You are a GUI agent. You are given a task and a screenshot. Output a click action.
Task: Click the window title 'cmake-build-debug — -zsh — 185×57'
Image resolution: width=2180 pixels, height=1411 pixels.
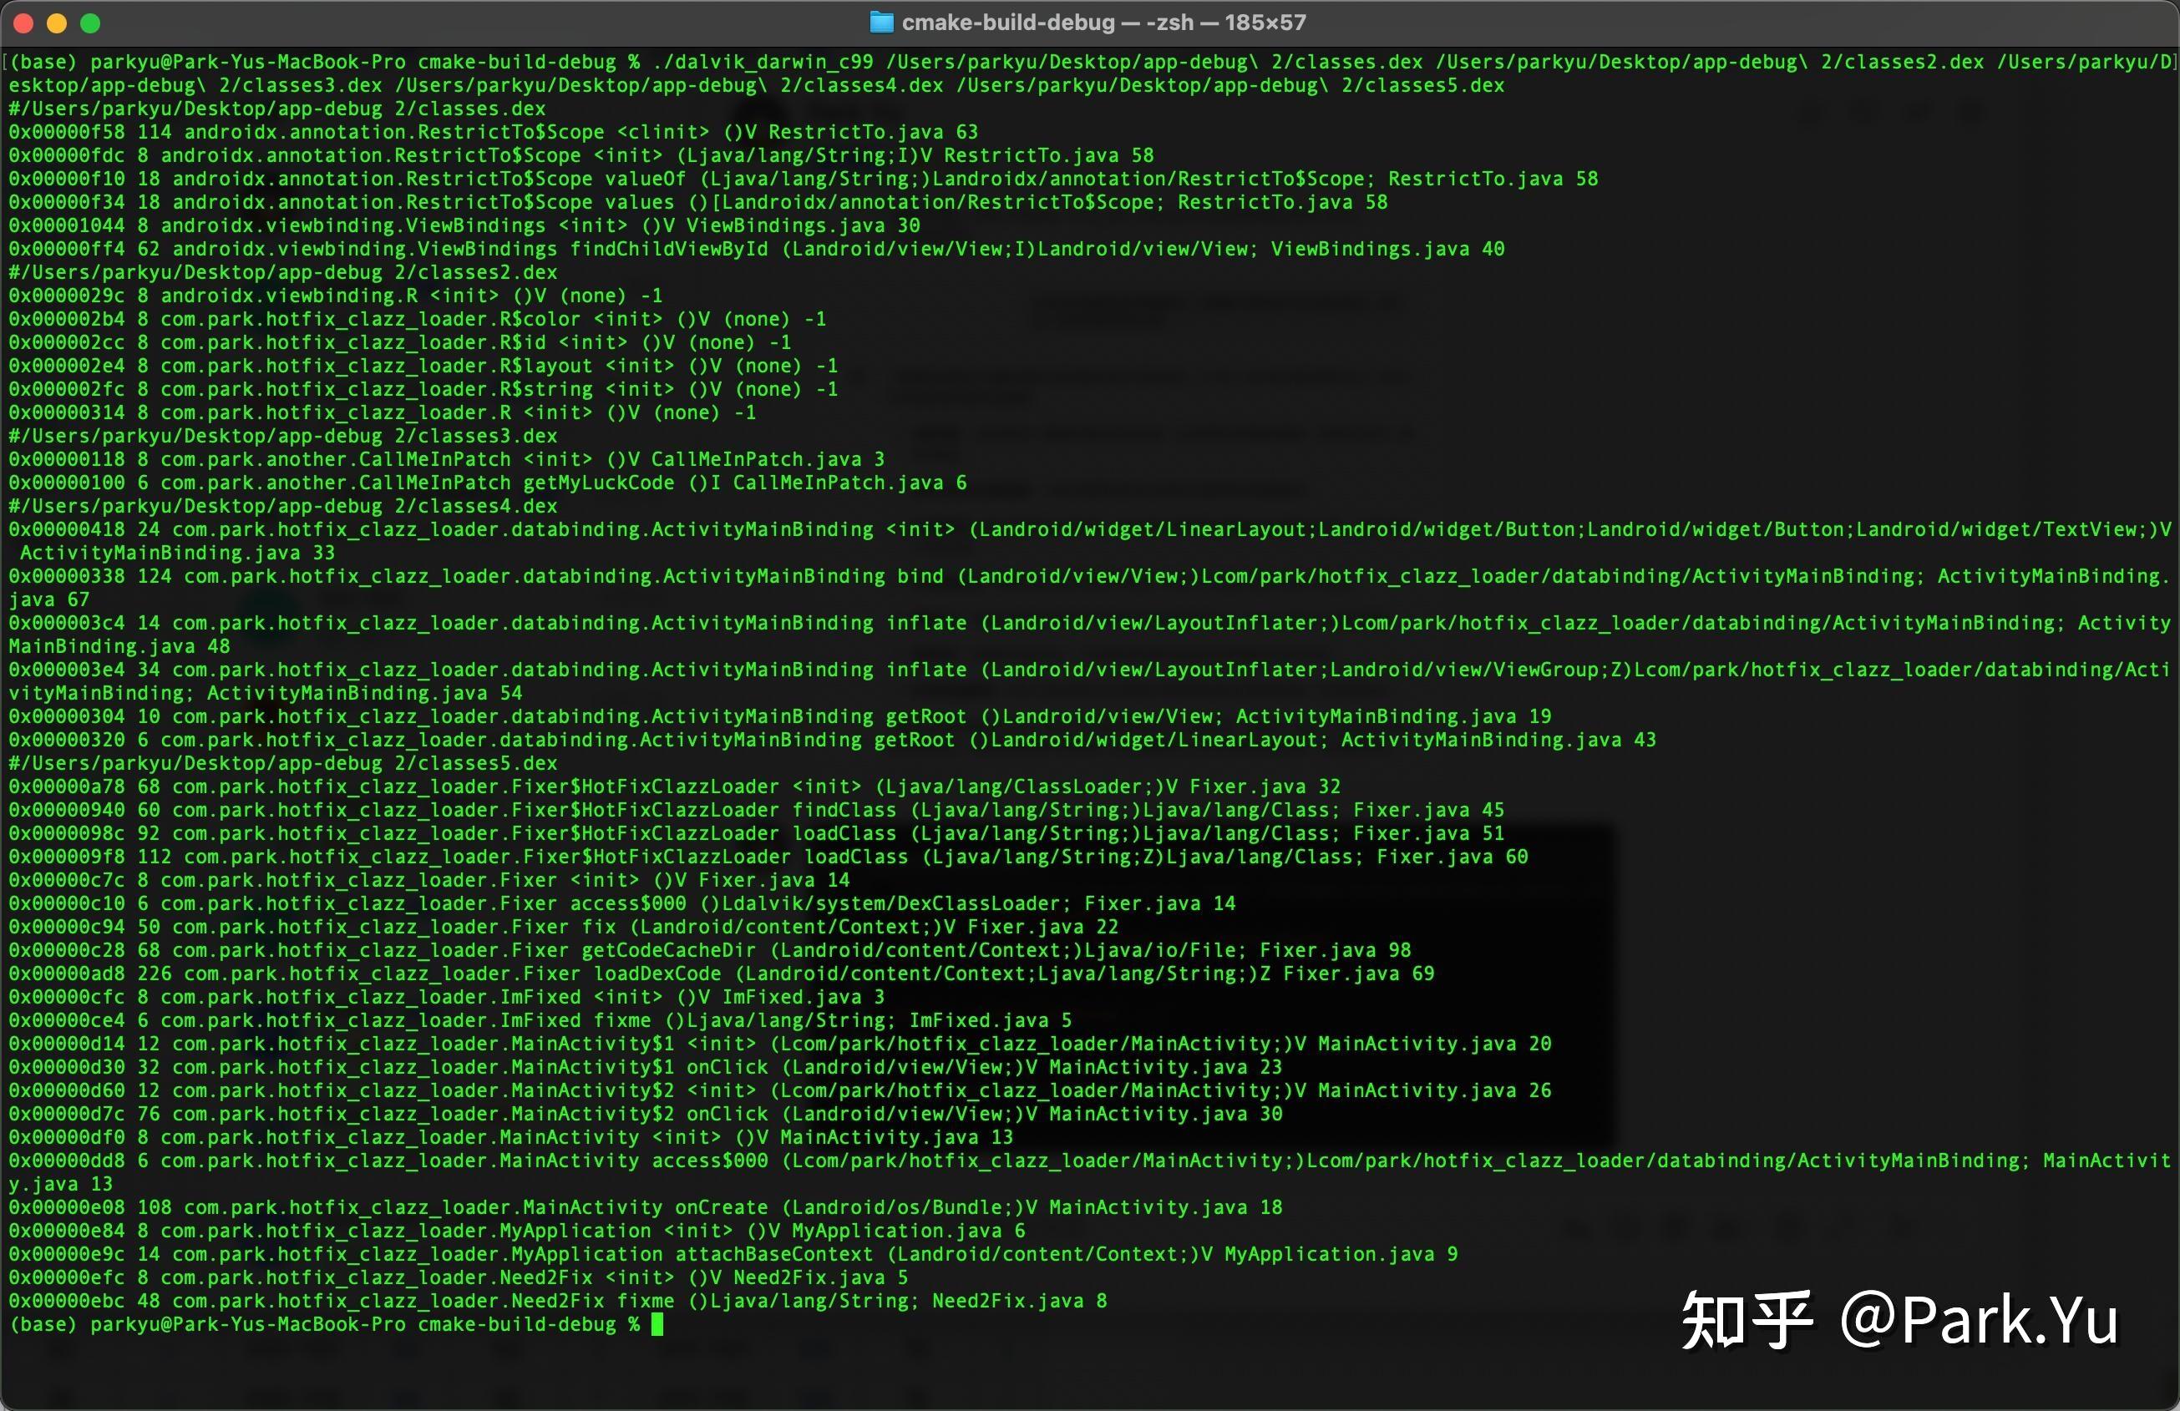click(1103, 22)
